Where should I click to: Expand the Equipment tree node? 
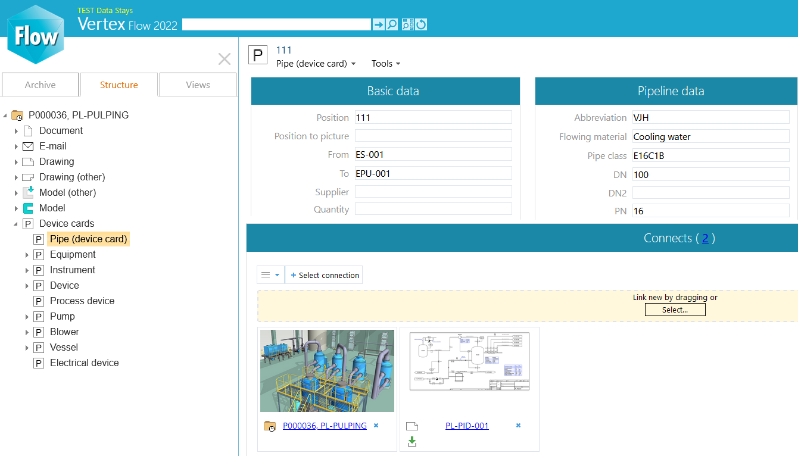tap(27, 255)
